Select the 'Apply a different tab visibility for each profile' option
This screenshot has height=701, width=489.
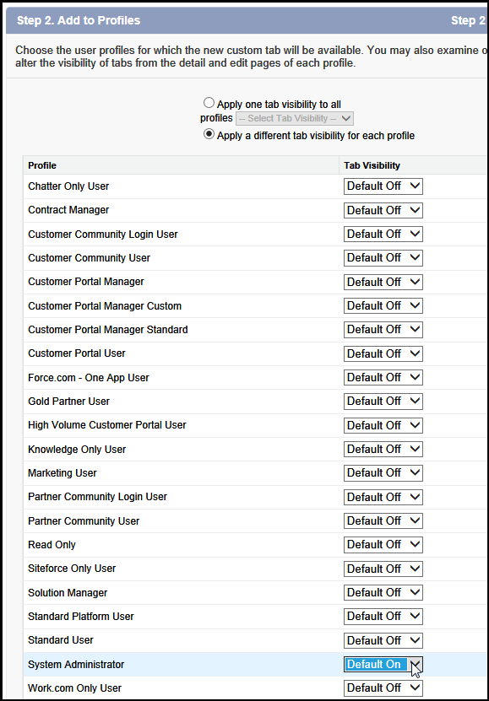click(209, 134)
